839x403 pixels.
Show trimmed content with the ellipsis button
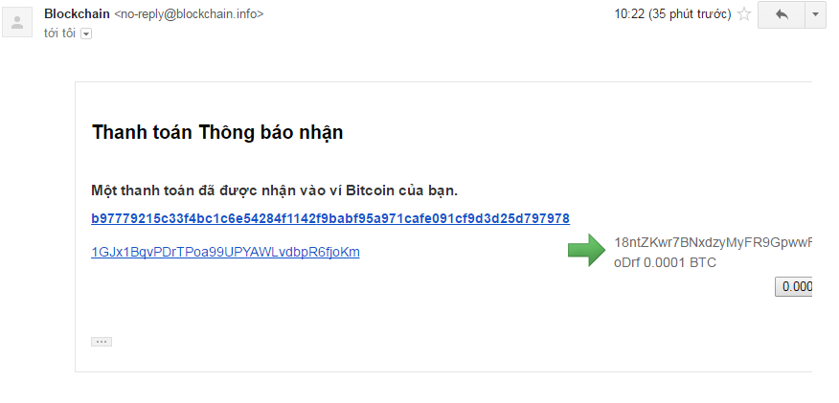[102, 342]
